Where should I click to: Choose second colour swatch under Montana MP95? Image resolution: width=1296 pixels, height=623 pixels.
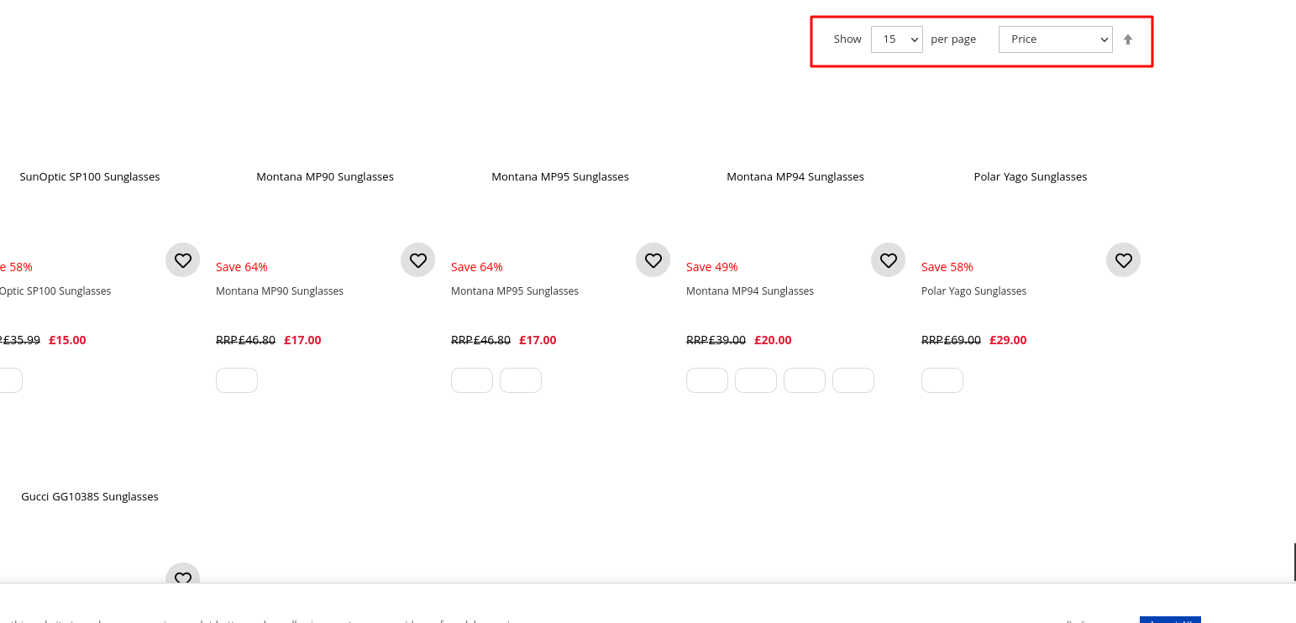[521, 380]
